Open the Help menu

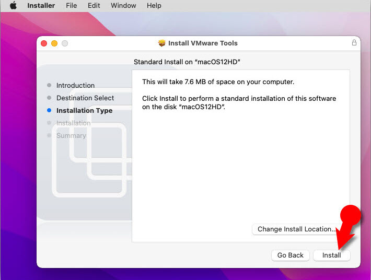[x=154, y=6]
